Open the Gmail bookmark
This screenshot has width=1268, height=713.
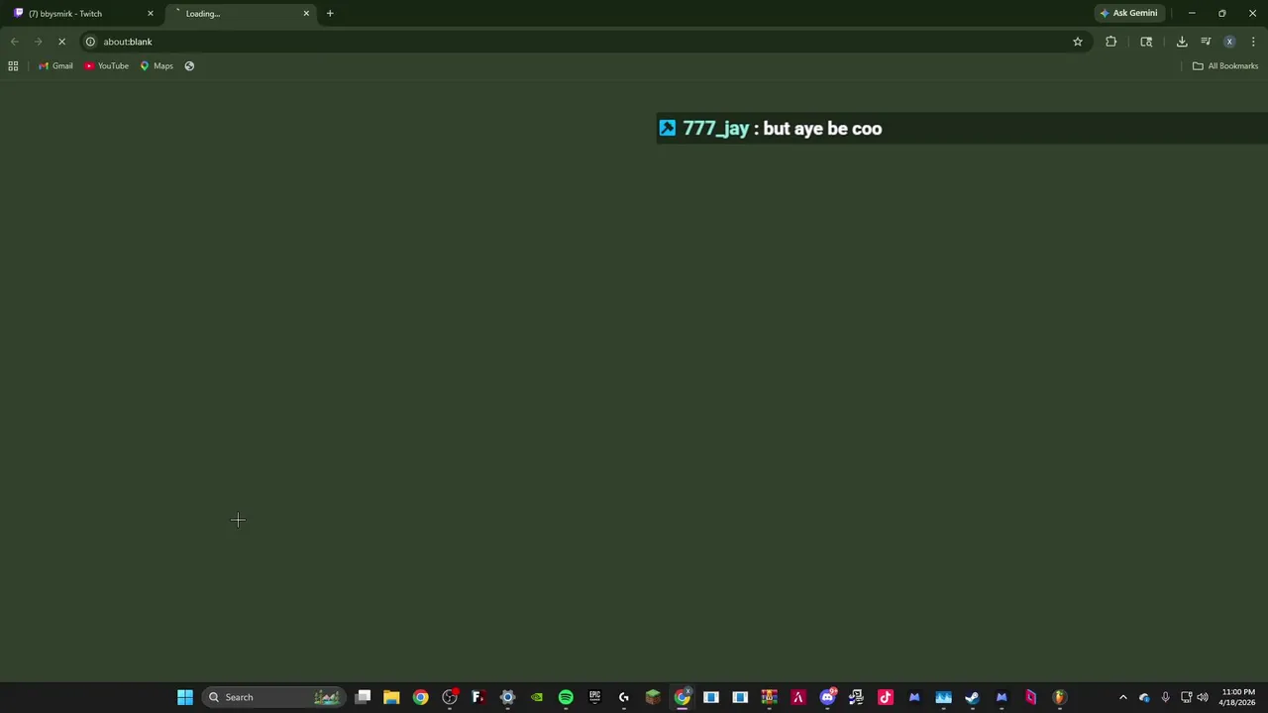point(55,65)
